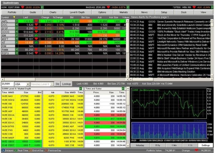Click the %Change column header
This screenshot has height=153, width=215.
tap(58, 17)
